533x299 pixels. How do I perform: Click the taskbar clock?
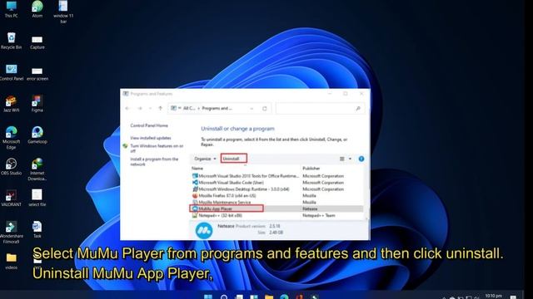tap(493, 297)
